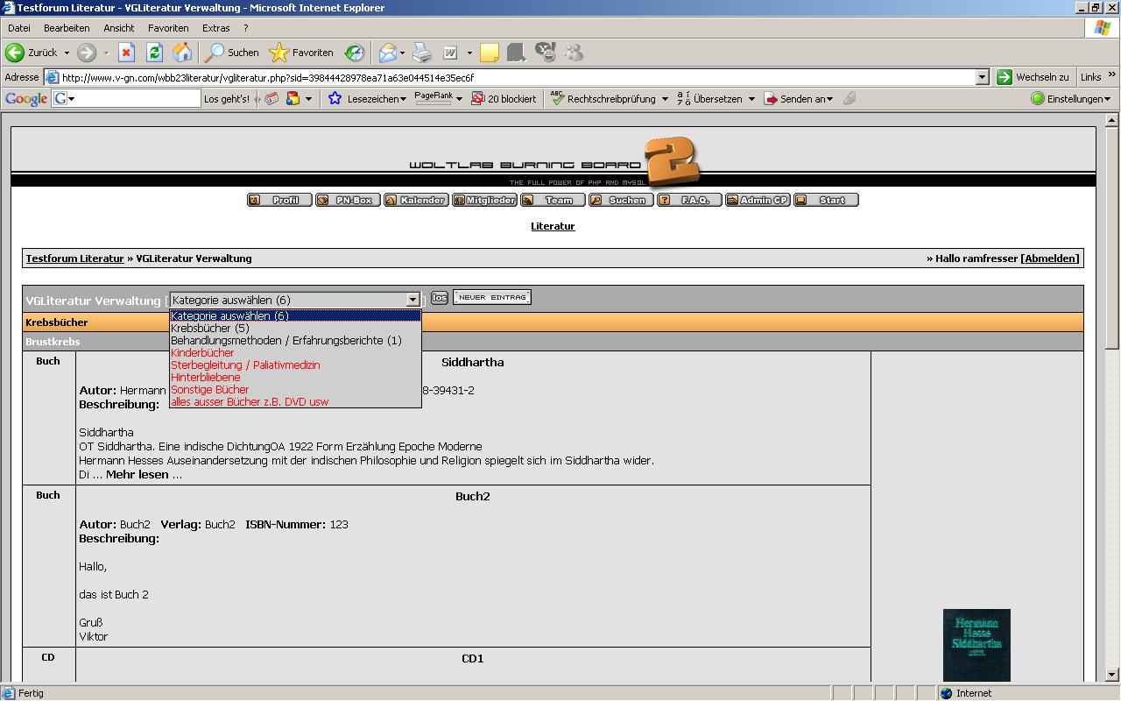
Task: Open the PN-Box forum button
Action: [x=348, y=200]
